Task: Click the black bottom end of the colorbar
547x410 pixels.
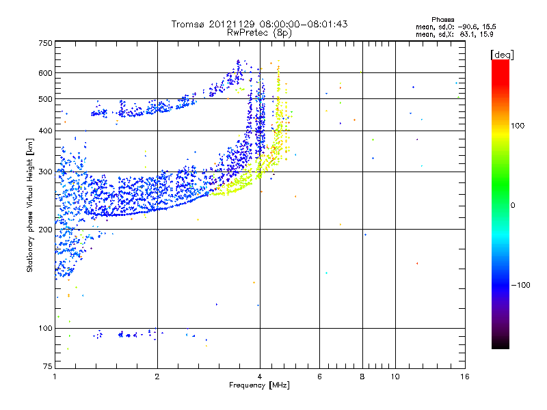Action: [x=501, y=344]
